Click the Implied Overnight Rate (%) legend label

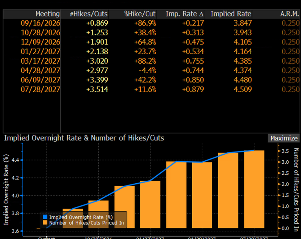[81, 217]
